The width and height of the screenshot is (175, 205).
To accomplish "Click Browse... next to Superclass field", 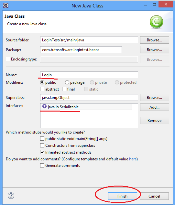I will pos(155,98).
